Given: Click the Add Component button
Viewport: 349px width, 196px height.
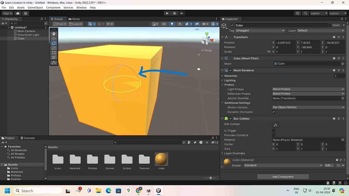Looking at the screenshot, I should tap(283, 177).
